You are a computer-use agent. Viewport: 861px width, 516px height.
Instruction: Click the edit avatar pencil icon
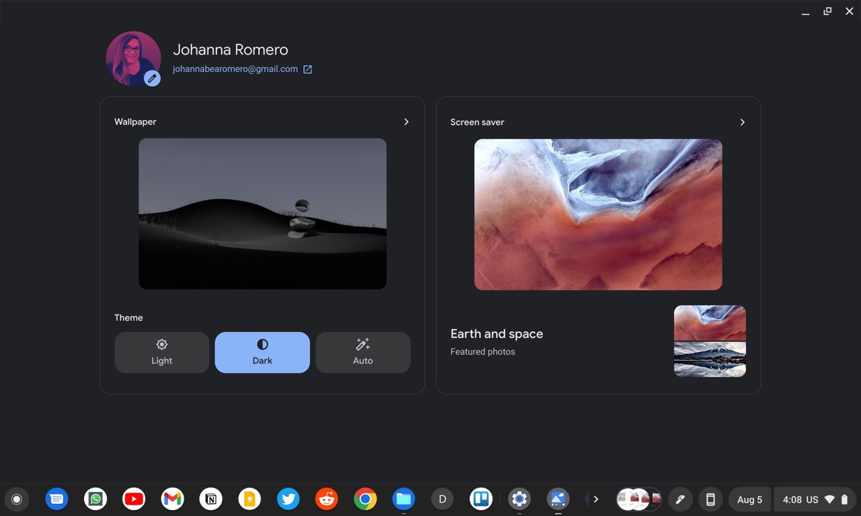pyautogui.click(x=152, y=78)
